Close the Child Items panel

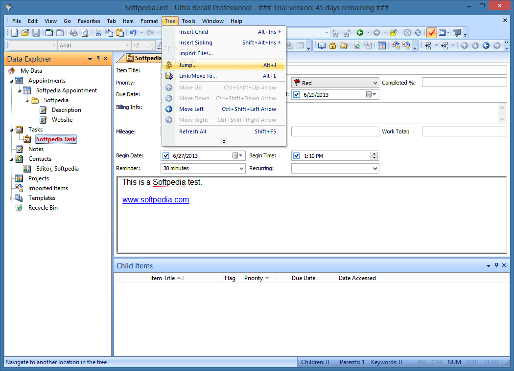tap(505, 265)
